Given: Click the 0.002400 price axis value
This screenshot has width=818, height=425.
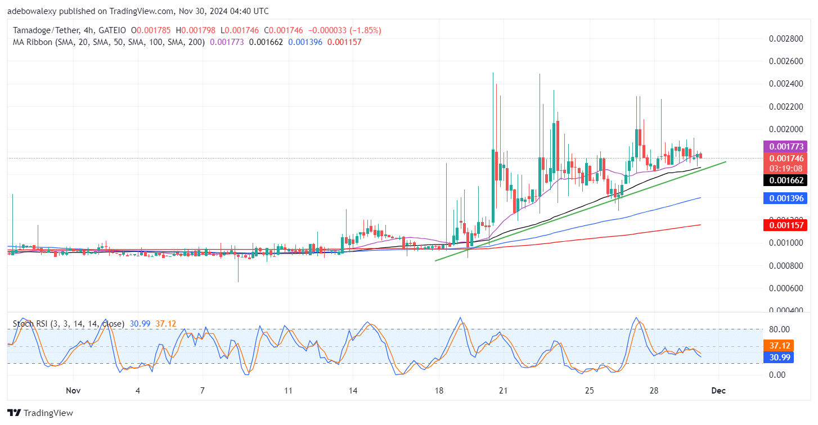Looking at the screenshot, I should click(x=785, y=84).
